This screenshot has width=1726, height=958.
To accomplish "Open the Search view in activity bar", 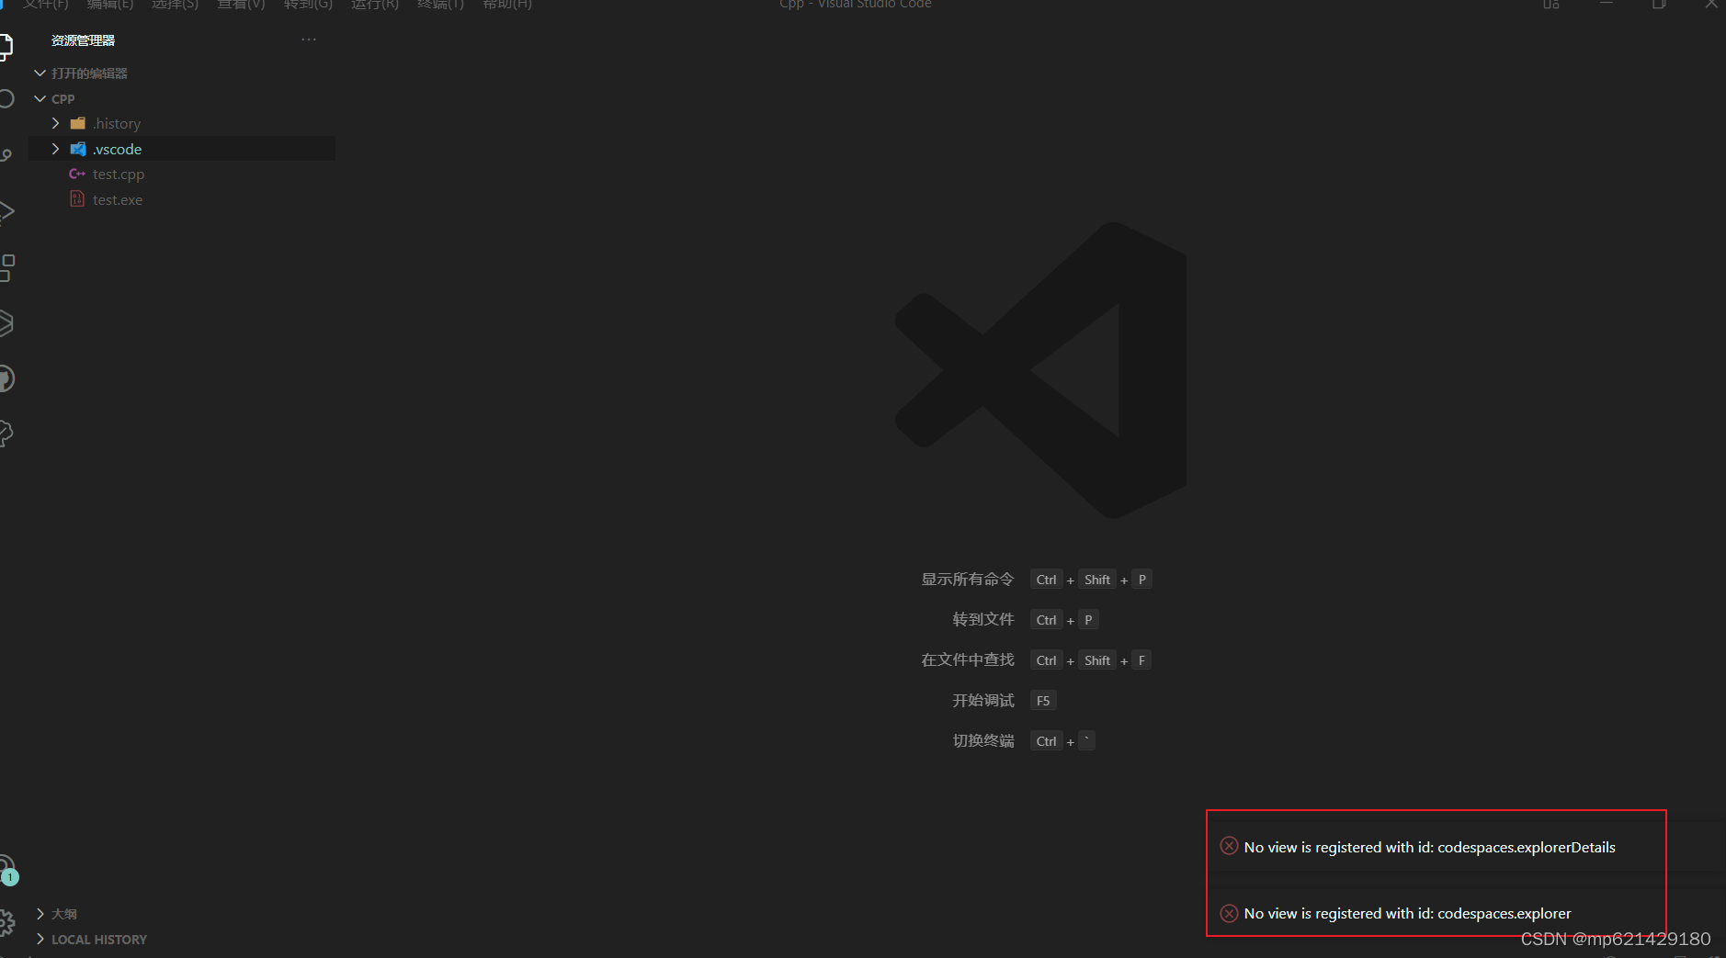I will 6,99.
